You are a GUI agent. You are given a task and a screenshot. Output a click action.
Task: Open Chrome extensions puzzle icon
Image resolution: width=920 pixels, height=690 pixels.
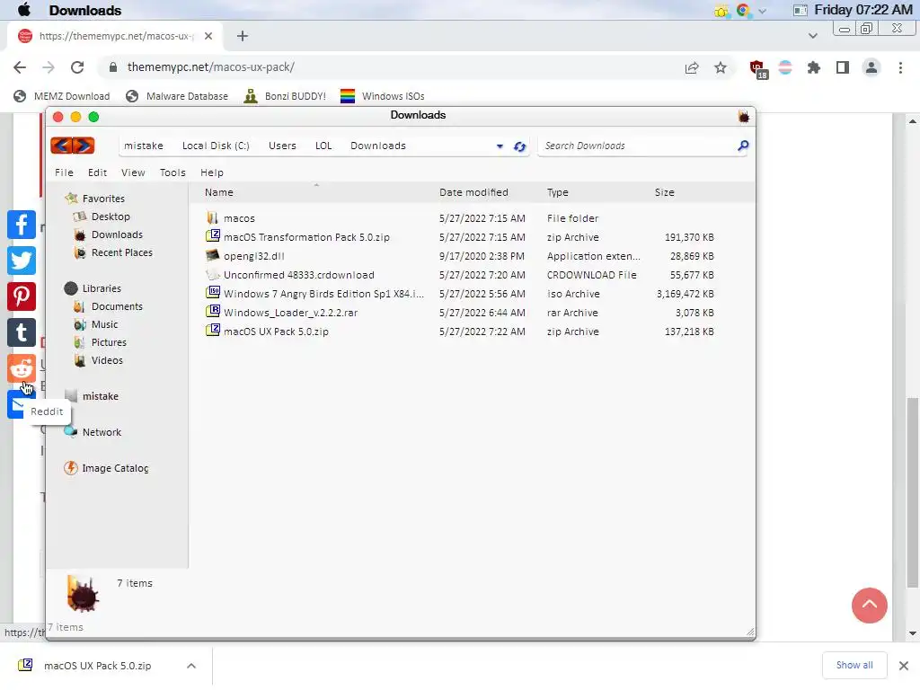coord(814,67)
